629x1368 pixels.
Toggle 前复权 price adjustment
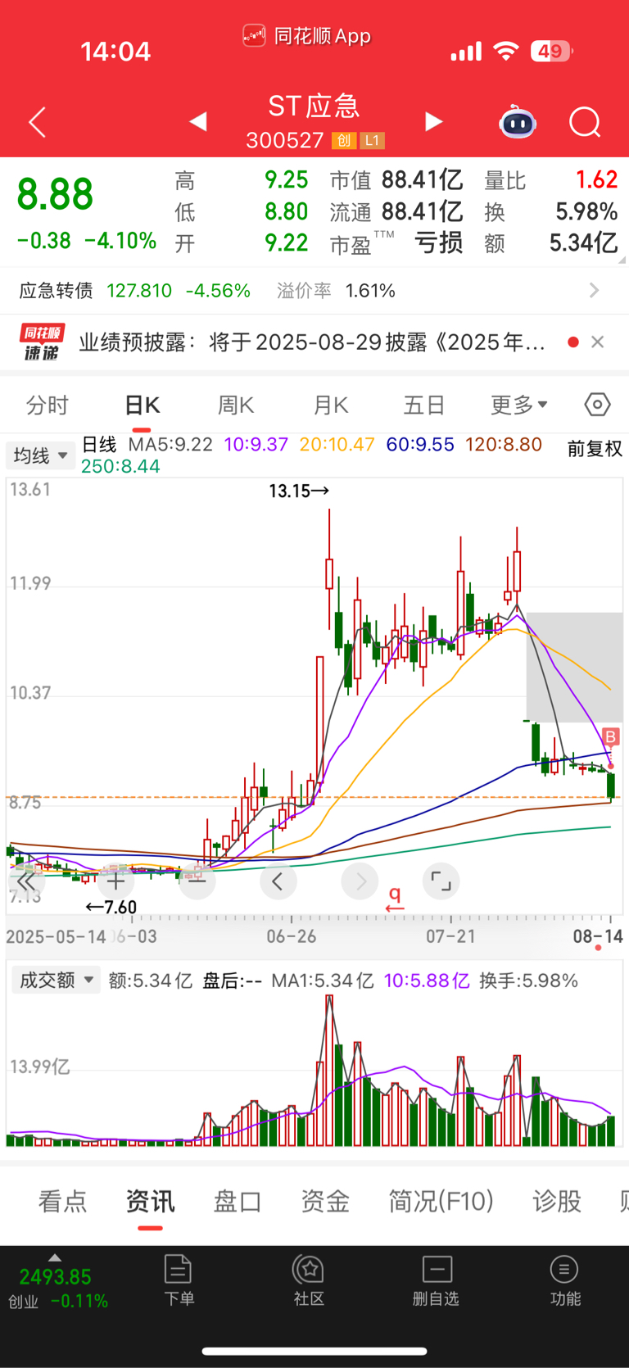tap(595, 449)
